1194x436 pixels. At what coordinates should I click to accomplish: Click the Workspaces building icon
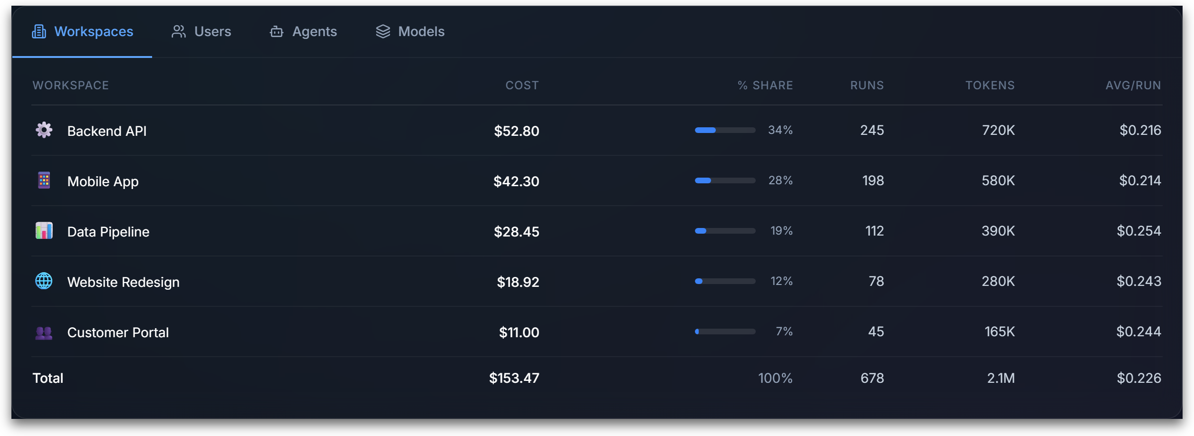click(x=39, y=31)
